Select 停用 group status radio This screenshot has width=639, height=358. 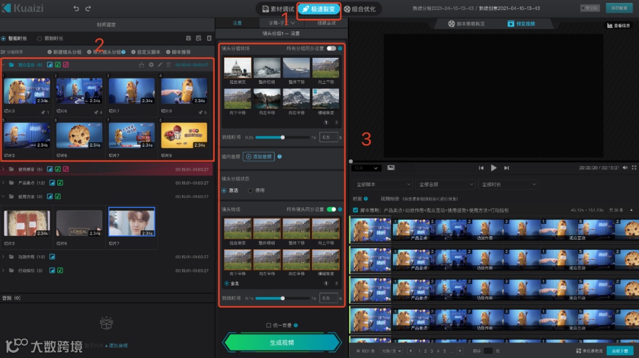250,190
